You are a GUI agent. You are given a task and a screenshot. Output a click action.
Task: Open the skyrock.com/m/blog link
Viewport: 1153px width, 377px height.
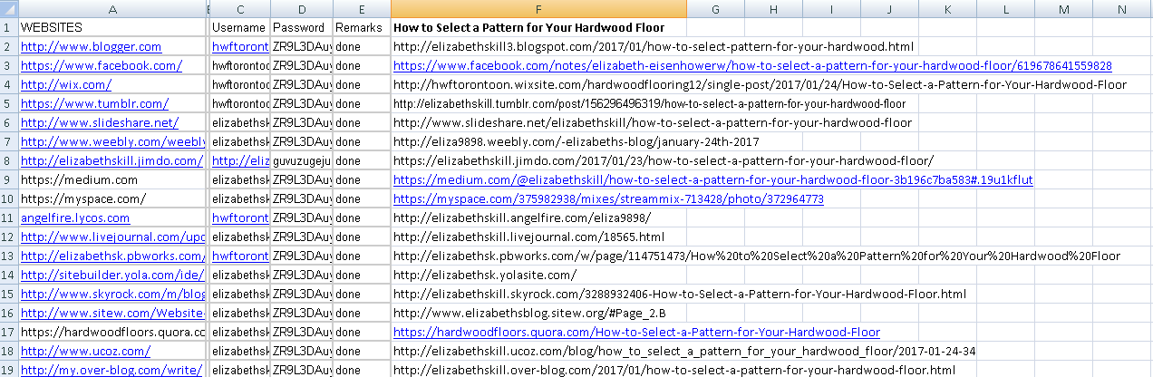tap(113, 294)
